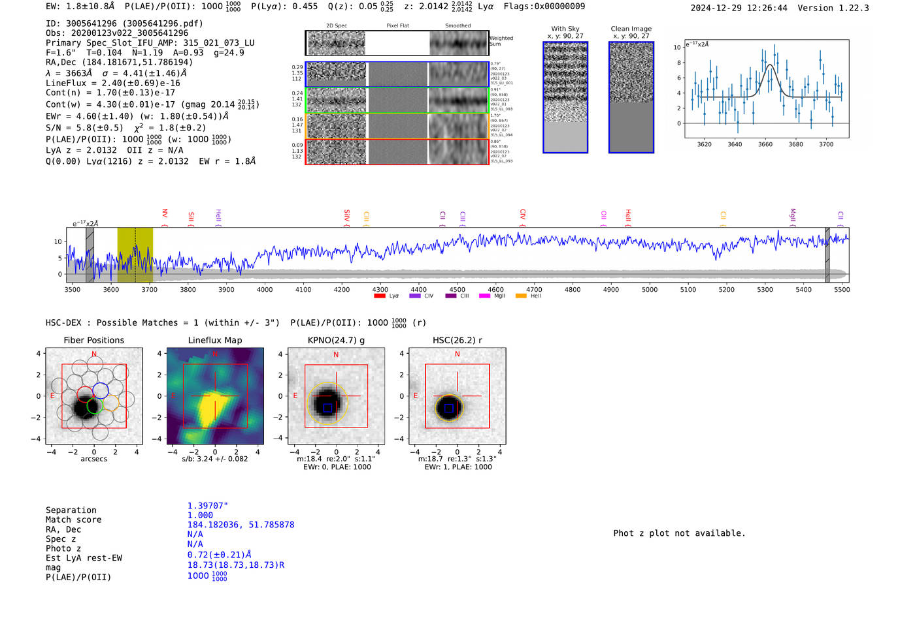Viewport: 915px width, 622px height.
Task: Click the green fiber circle in Fiber Positions
Action: click(x=95, y=407)
